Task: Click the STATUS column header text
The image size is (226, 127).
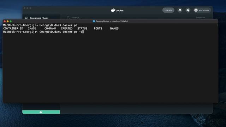Action: click(x=82, y=29)
